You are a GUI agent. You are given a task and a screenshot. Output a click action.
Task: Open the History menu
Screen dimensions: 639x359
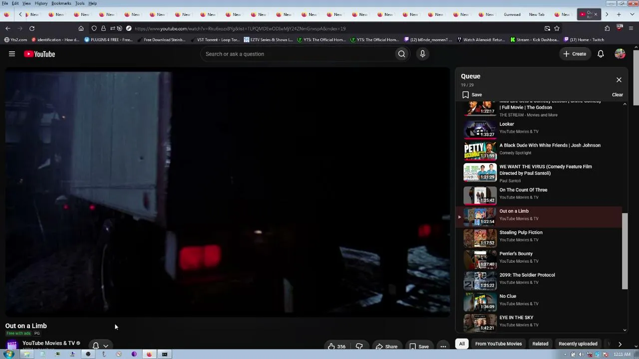click(41, 3)
